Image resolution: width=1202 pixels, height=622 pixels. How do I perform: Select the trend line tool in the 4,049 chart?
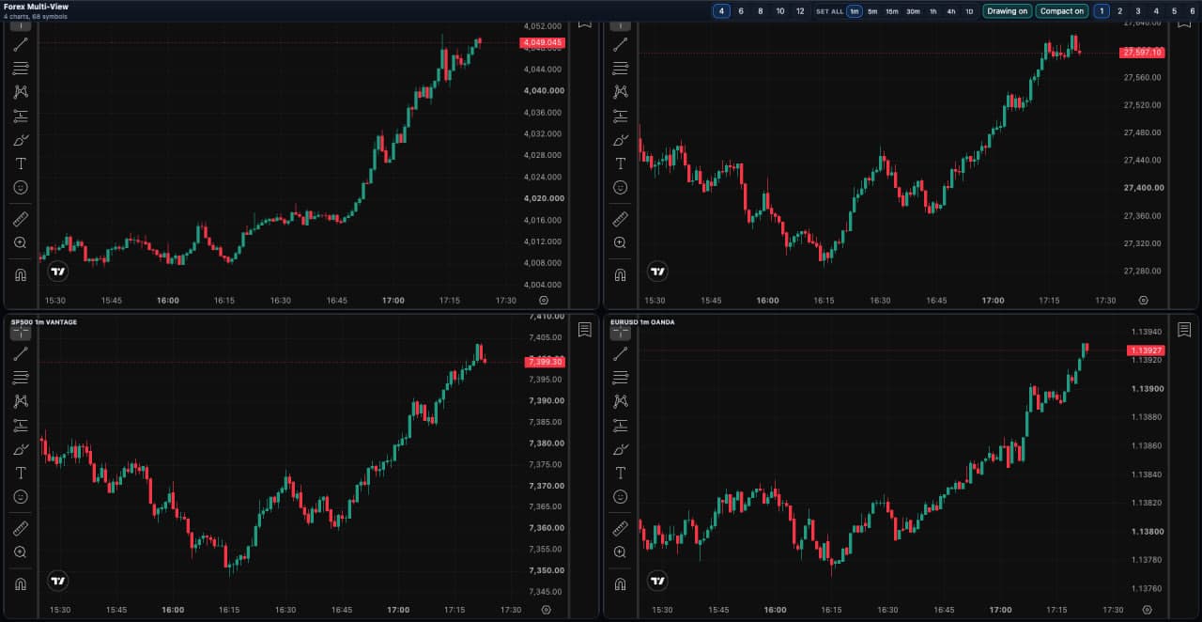[x=21, y=44]
